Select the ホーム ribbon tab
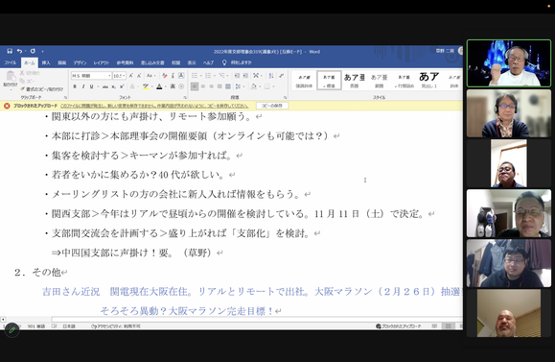The width and height of the screenshot is (555, 362). pos(30,62)
